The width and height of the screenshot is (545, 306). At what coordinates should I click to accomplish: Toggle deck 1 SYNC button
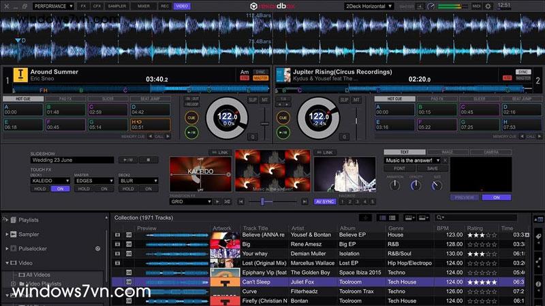[x=260, y=72]
